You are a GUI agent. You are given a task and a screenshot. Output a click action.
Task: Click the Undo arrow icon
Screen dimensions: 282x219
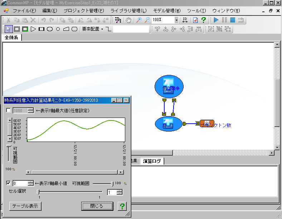coord(43,20)
